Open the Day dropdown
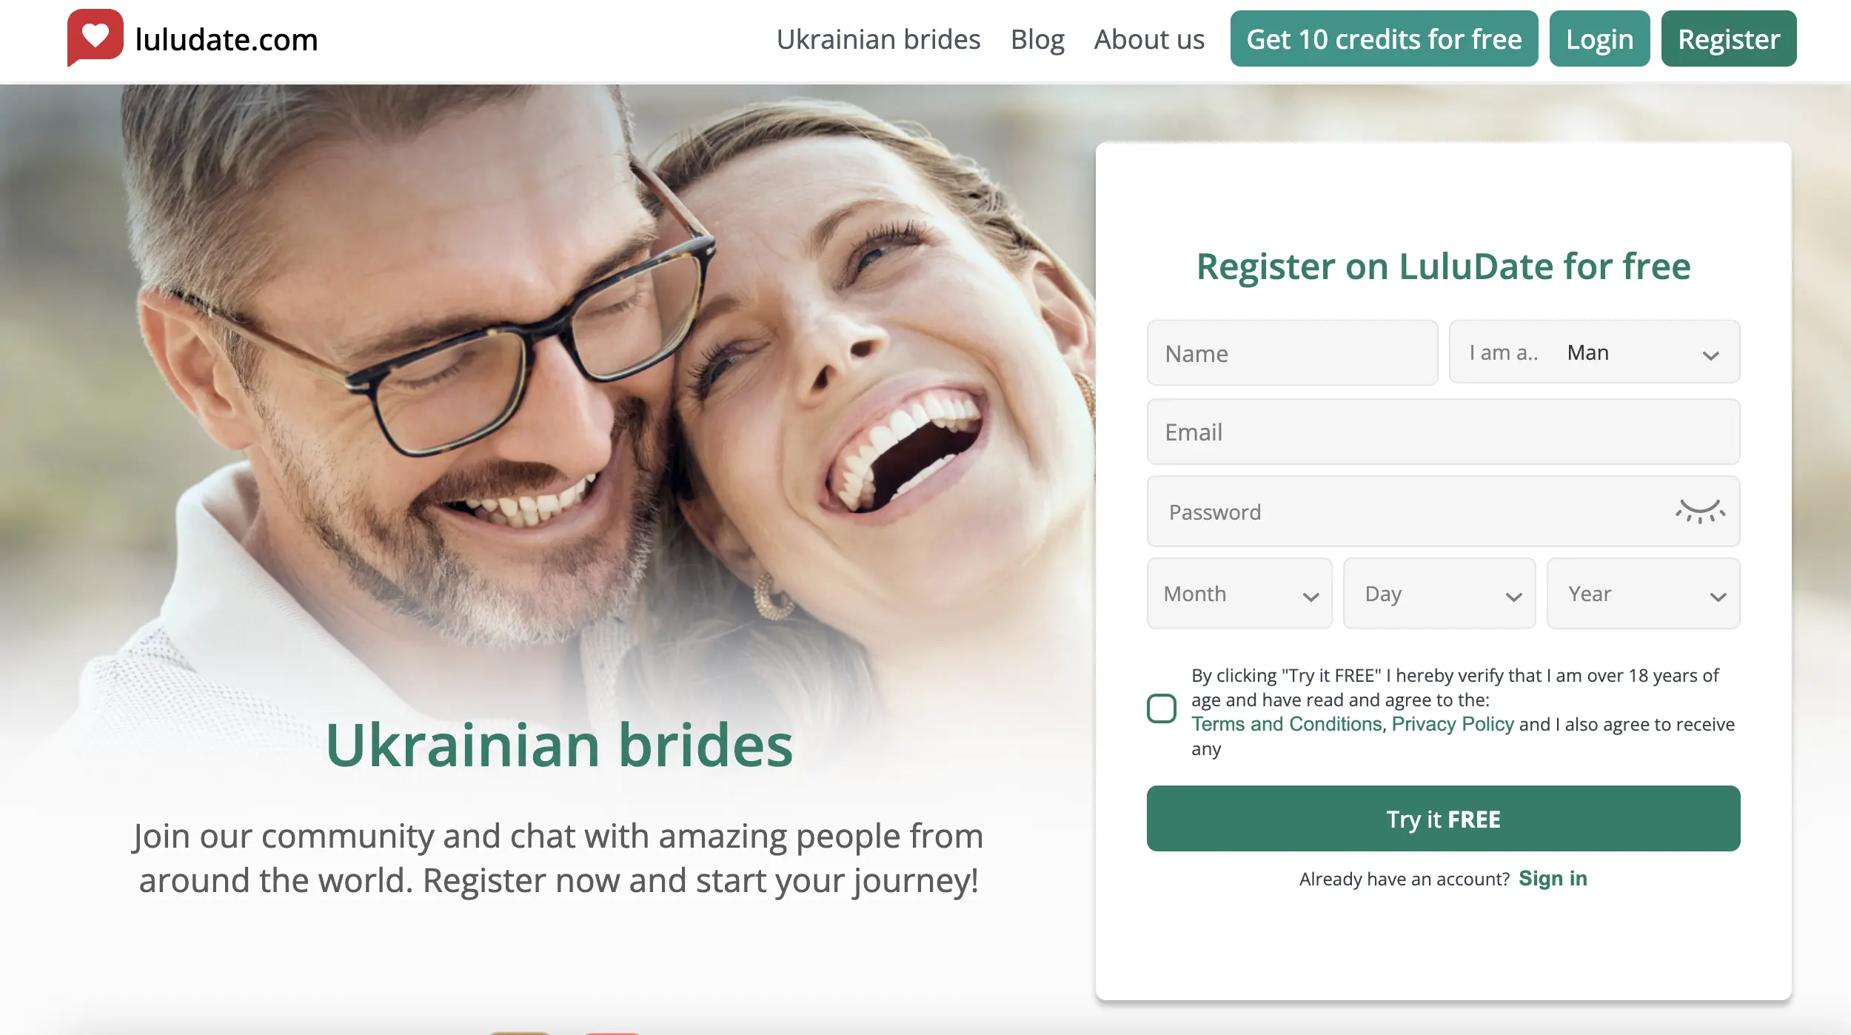 click(1439, 594)
